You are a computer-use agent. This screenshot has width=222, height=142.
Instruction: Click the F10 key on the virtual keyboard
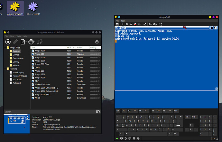pyautogui.click(x=176, y=111)
